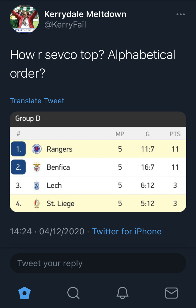196x308 pixels.
Task: Open the Home tab icon
Action: [25, 293]
